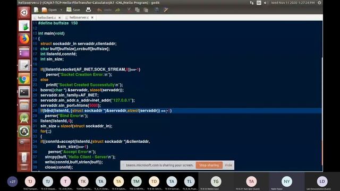Click the 'int sin_size;' line
The width and height of the screenshot is (340, 191).
tap(52, 59)
